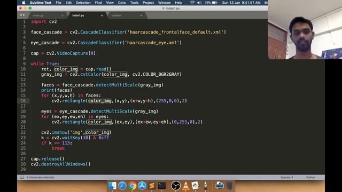Switch to the untitled tab
This screenshot has width=342, height=192.
tap(127, 15)
